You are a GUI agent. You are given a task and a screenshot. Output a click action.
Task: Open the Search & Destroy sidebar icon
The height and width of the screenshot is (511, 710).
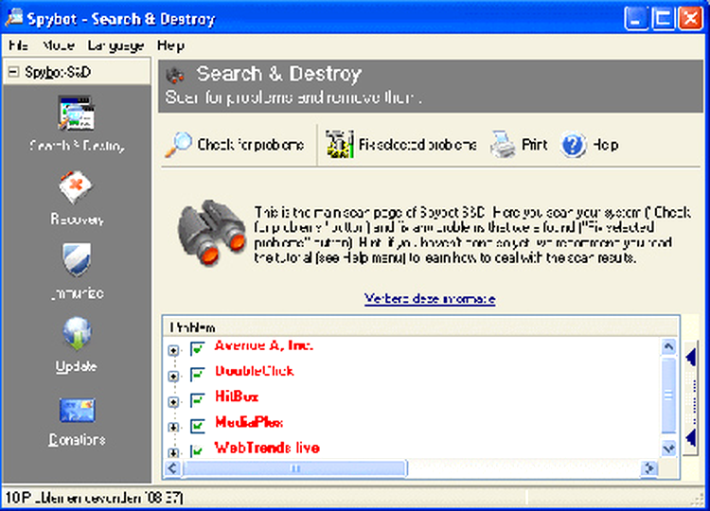tap(76, 113)
